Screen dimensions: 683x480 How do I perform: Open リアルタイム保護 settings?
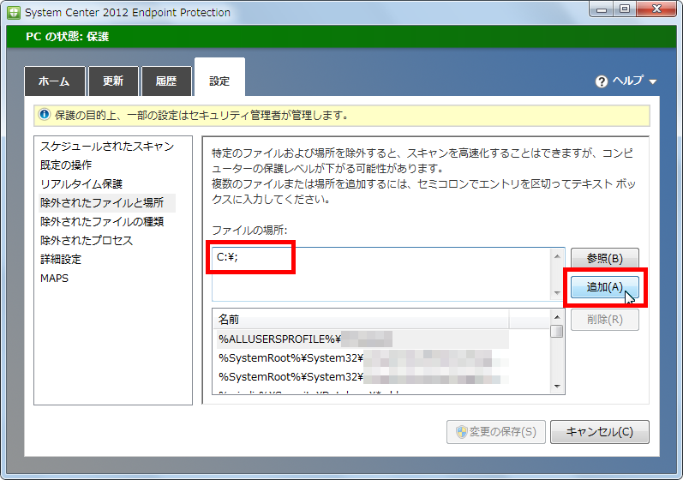(81, 183)
